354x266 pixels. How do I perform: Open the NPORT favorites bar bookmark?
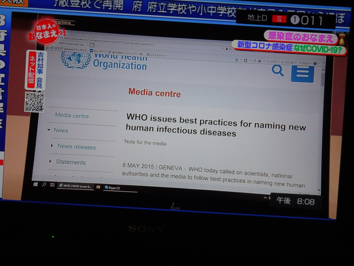69,49
